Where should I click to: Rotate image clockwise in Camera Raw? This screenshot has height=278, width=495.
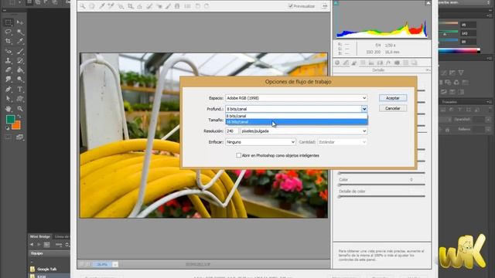(x=207, y=6)
